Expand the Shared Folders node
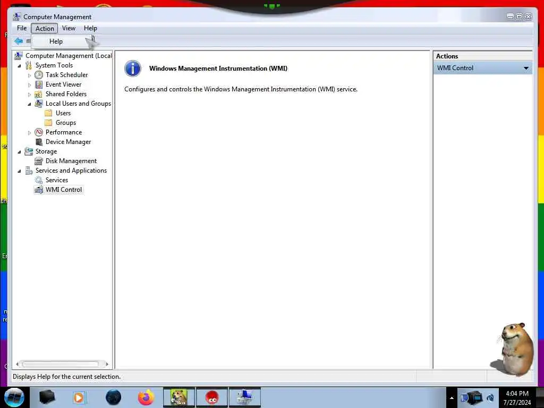Screen dimensions: 544x408 (29, 95)
